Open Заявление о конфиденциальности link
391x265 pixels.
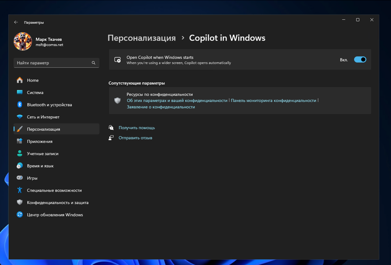point(161,107)
